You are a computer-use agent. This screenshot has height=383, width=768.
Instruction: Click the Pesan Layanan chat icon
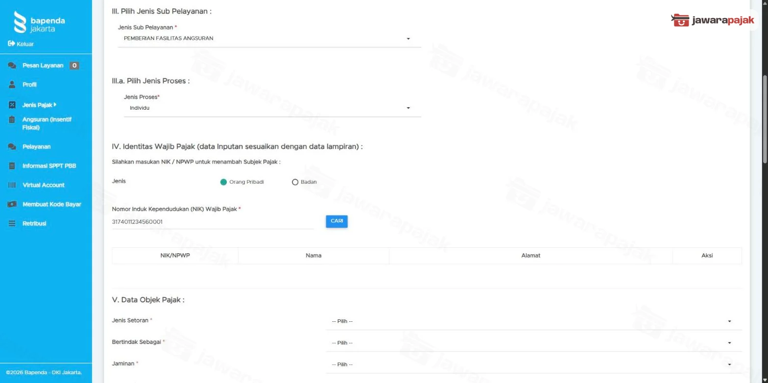tap(12, 66)
